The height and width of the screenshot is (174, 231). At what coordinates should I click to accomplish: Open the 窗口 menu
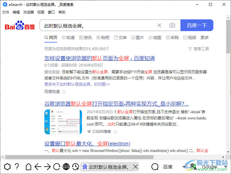(51, 12)
